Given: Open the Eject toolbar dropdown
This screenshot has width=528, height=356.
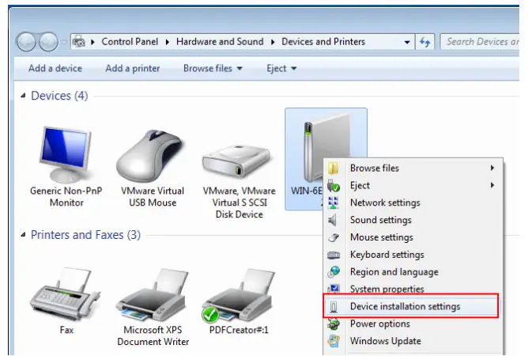Looking at the screenshot, I should (x=281, y=69).
